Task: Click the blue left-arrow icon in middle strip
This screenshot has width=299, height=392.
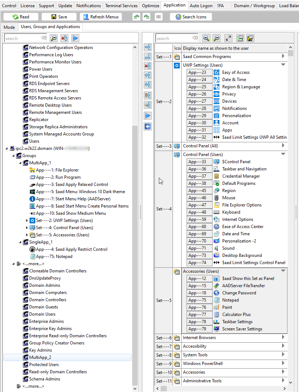Action: (148, 126)
